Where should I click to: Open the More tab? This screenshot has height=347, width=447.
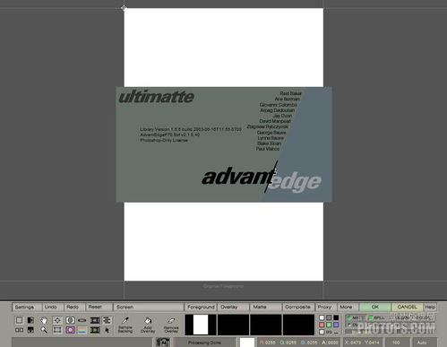coord(348,307)
